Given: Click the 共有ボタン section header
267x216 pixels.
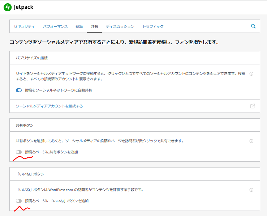Looking at the screenshot, I should coord(25,125).
